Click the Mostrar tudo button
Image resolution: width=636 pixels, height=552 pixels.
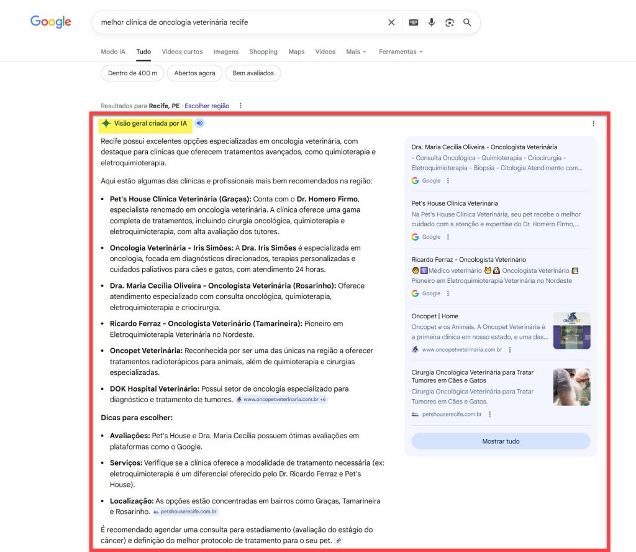[x=500, y=440]
